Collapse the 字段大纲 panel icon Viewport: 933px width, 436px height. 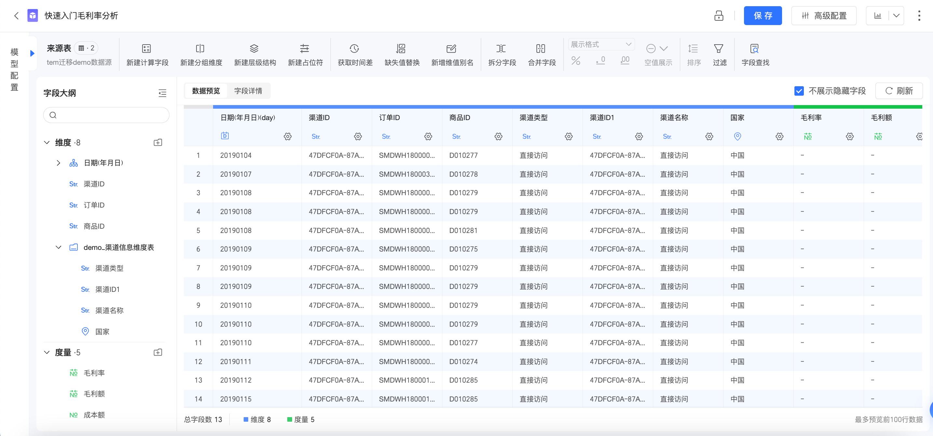coord(162,93)
